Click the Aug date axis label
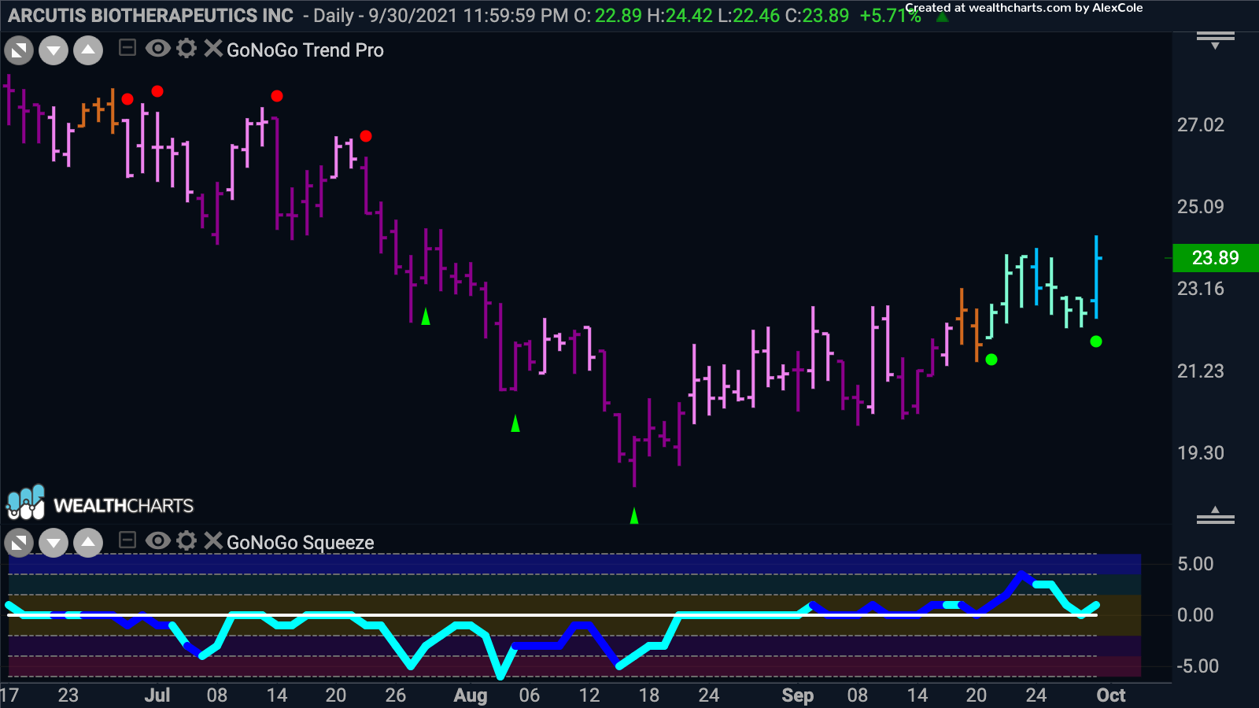The height and width of the screenshot is (708, 1259). coord(471,695)
